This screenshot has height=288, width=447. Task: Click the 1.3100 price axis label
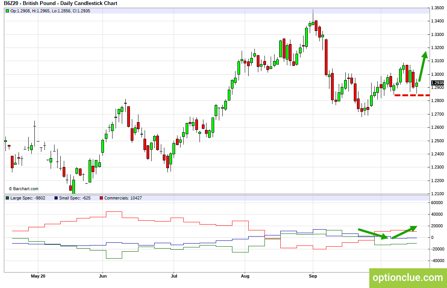pyautogui.click(x=438, y=61)
